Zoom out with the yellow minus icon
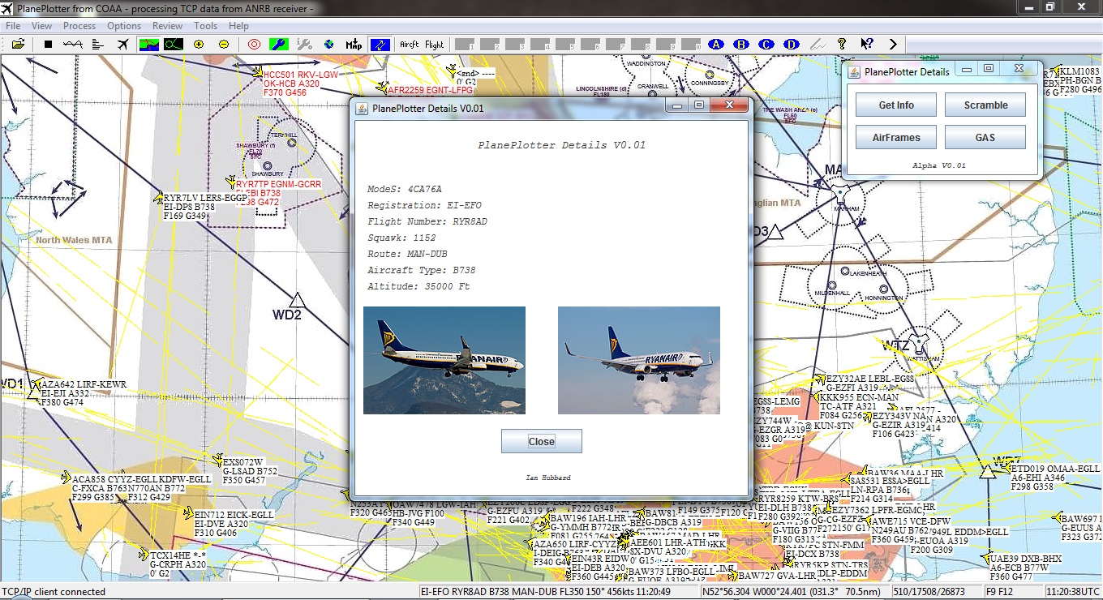This screenshot has width=1103, height=600. 224,45
